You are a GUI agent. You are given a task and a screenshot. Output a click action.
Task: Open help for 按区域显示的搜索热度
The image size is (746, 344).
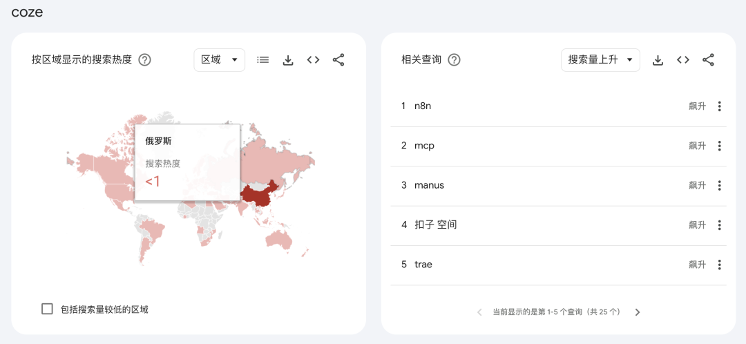coord(144,60)
